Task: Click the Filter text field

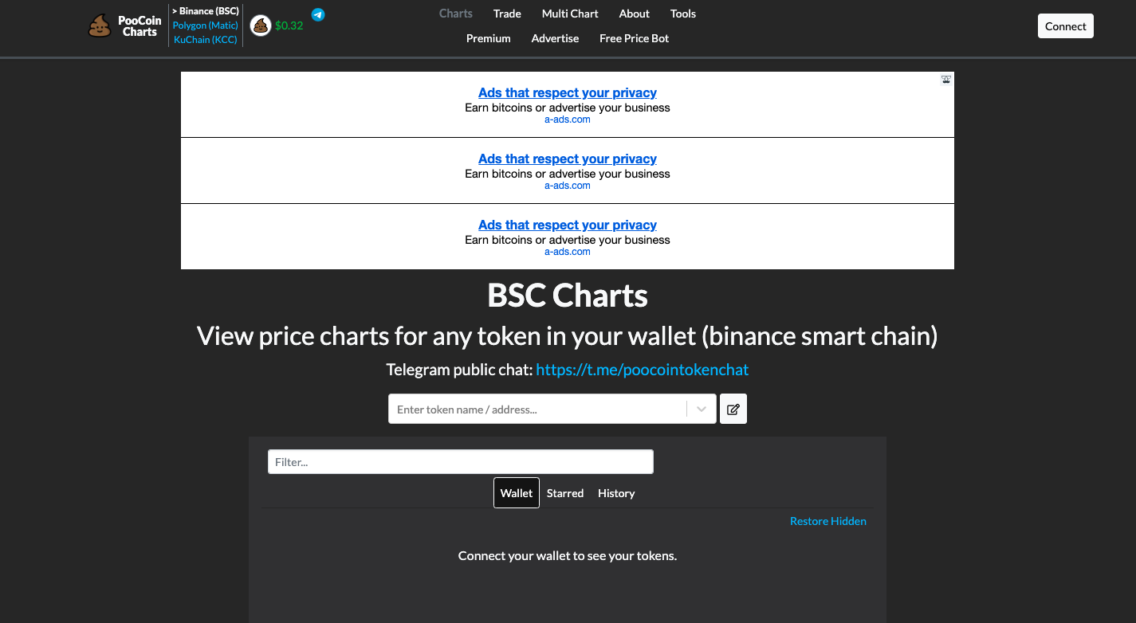Action: (461, 462)
